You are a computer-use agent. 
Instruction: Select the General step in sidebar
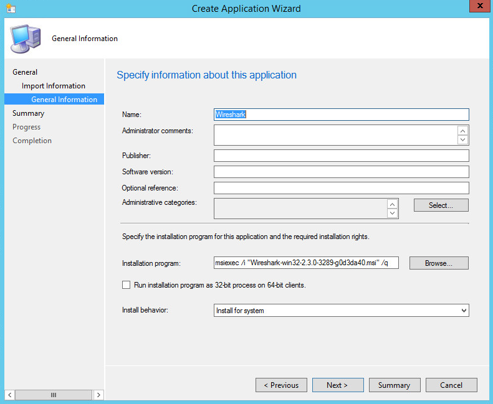(25, 72)
